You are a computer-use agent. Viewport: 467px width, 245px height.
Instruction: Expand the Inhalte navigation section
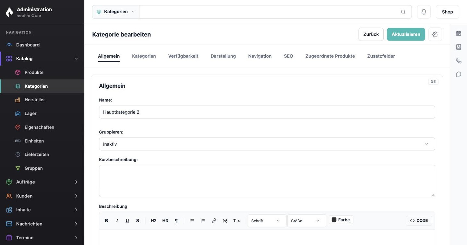42,210
